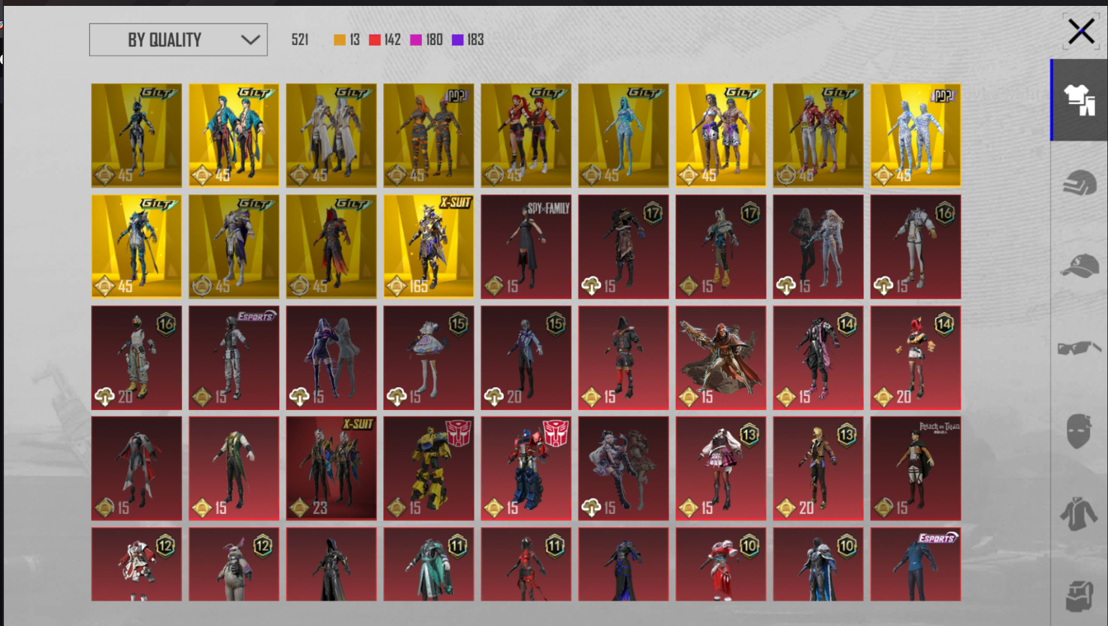
Task: Click the level 14 badge on outfit priced 20
Action: 944,323
